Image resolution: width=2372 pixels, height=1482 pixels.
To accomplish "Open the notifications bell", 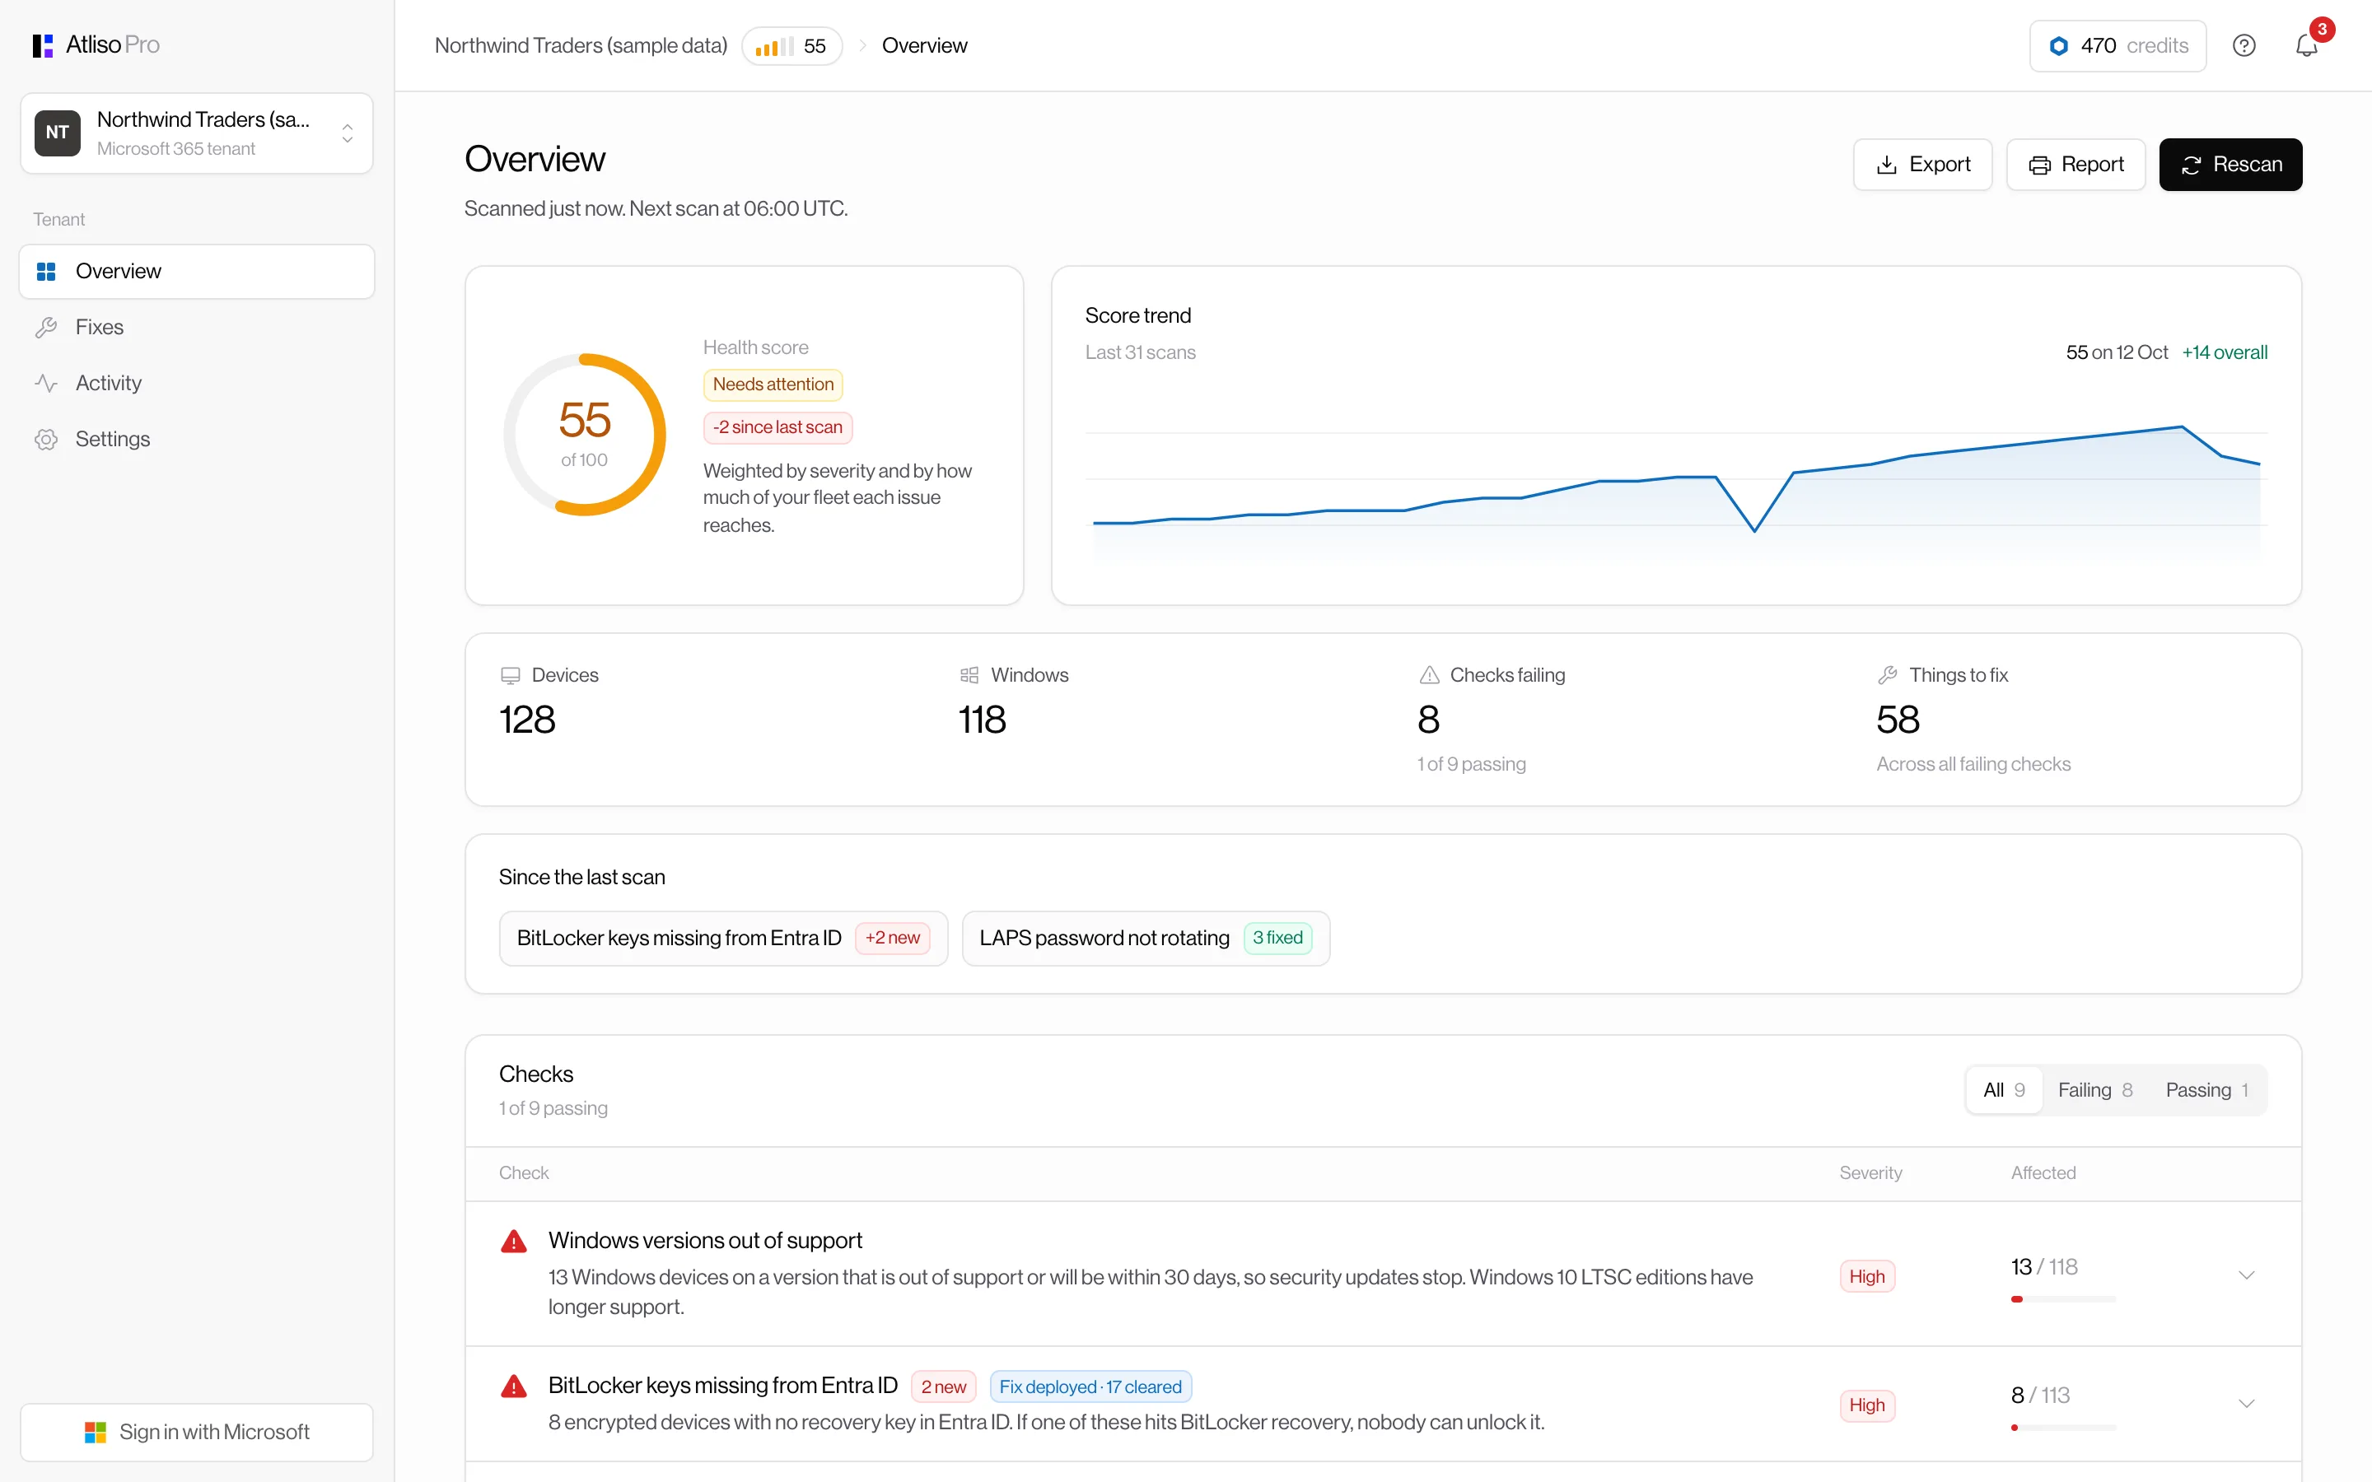I will 2306,46.
